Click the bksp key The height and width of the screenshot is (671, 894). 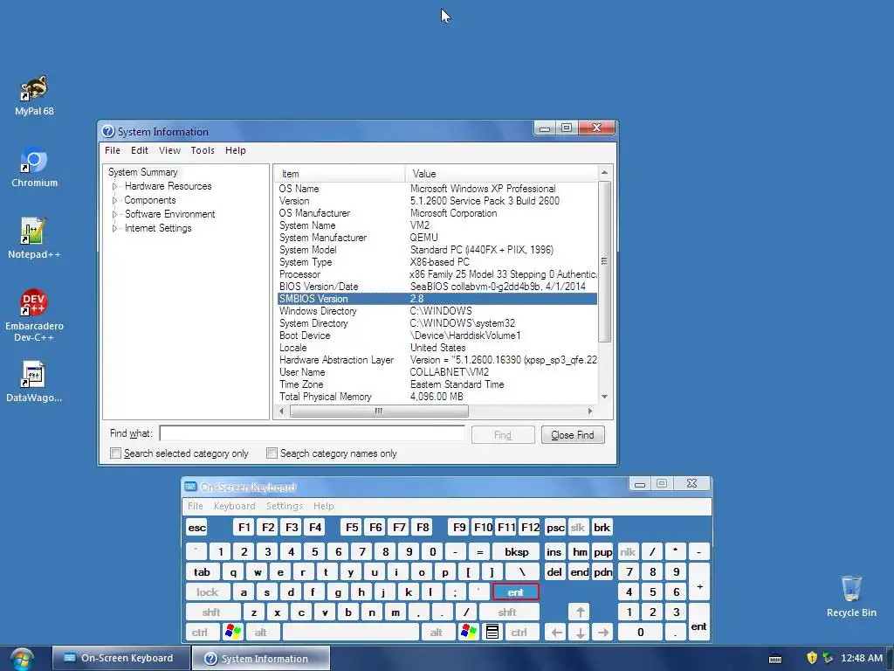coord(517,552)
